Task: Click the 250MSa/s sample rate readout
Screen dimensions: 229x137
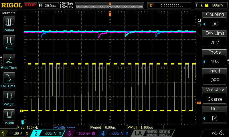Action: click(x=66, y=3)
